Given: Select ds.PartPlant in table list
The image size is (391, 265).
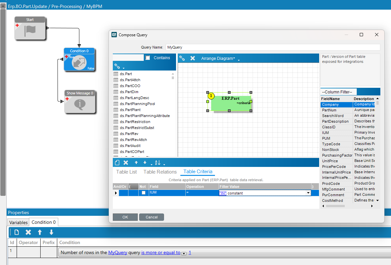Looking at the screenshot, I should (130, 110).
